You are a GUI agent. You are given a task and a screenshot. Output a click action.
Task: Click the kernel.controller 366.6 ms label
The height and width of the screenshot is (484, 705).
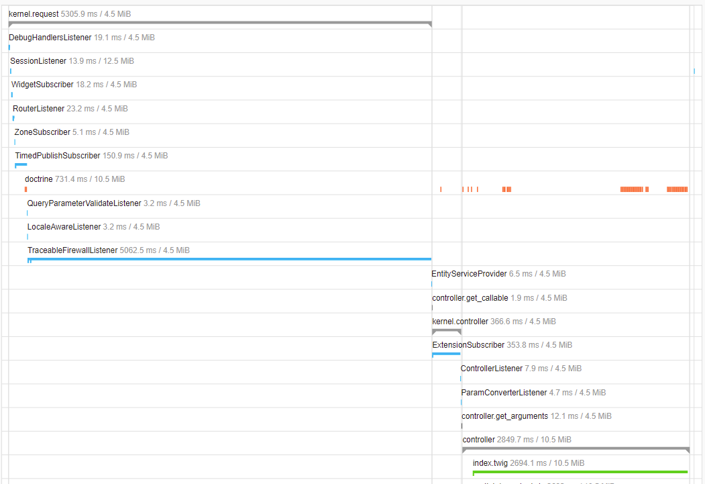tap(494, 321)
